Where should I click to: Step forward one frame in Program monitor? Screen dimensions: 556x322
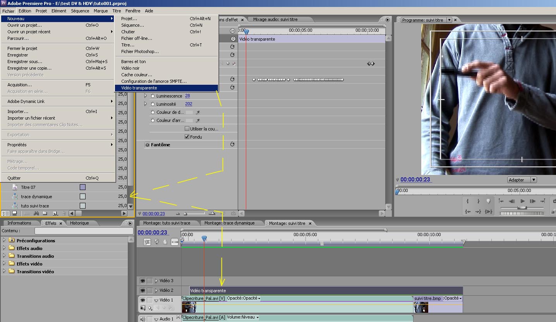tap(533, 201)
